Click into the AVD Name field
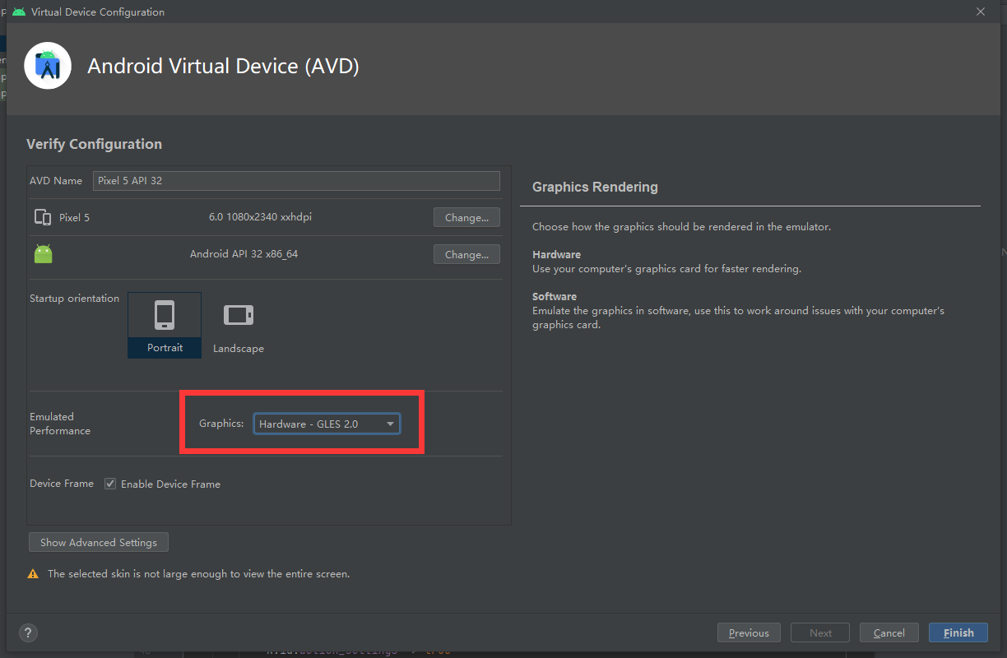Screen dimensions: 1007x658 click(x=296, y=181)
